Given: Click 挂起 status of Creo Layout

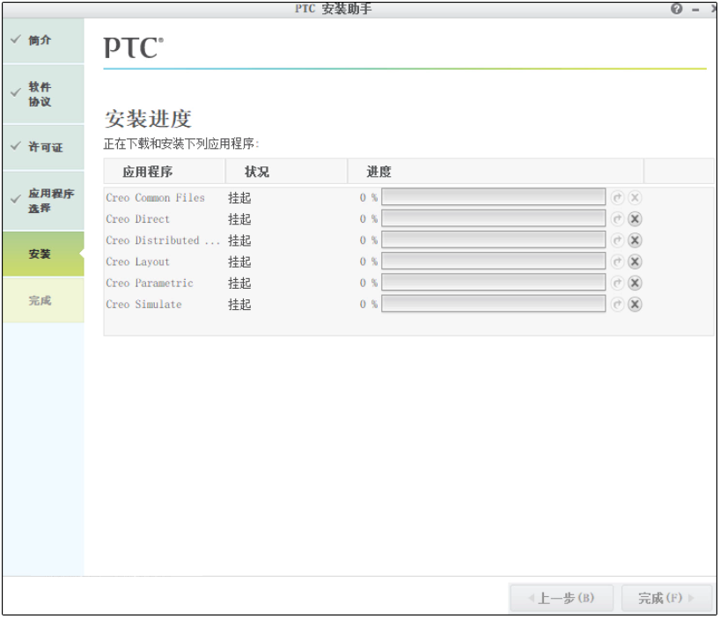Looking at the screenshot, I should pyautogui.click(x=239, y=262).
